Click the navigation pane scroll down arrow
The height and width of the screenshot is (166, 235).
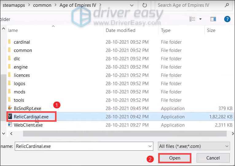click(3, 133)
